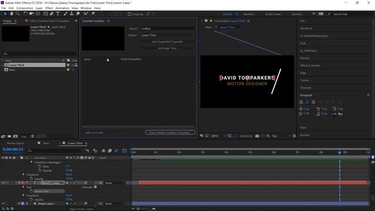Click Set Poster Time button
Image resolution: width=375 pixels, height=211 pixels.
click(167, 48)
